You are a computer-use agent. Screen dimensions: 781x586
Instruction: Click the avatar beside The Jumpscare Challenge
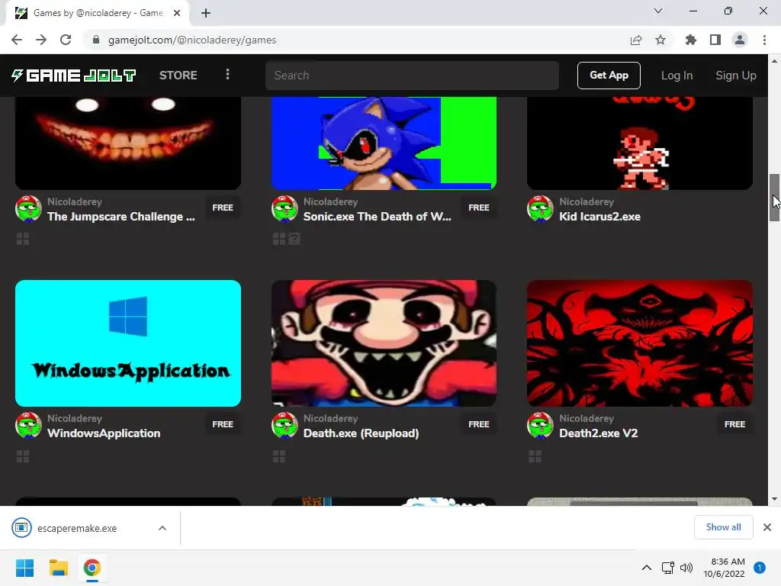tap(28, 209)
